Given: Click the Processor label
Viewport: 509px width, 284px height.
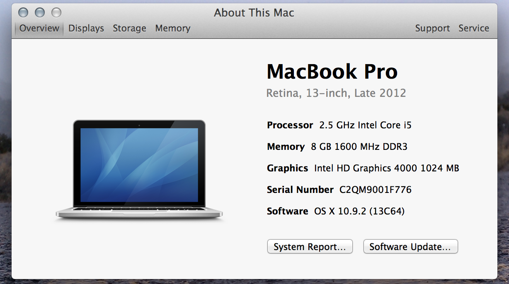Looking at the screenshot, I should pos(290,125).
